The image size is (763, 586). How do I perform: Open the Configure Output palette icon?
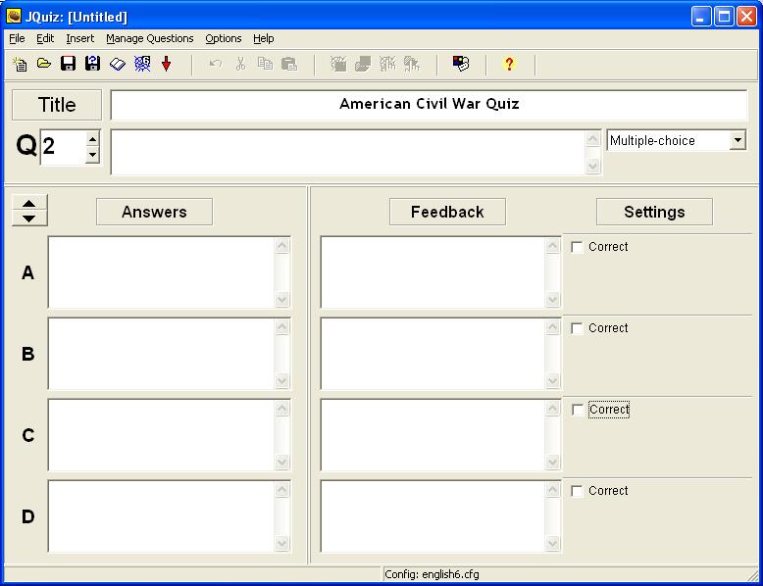(461, 64)
